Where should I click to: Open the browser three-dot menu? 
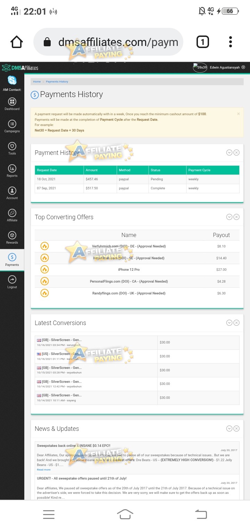click(x=231, y=42)
